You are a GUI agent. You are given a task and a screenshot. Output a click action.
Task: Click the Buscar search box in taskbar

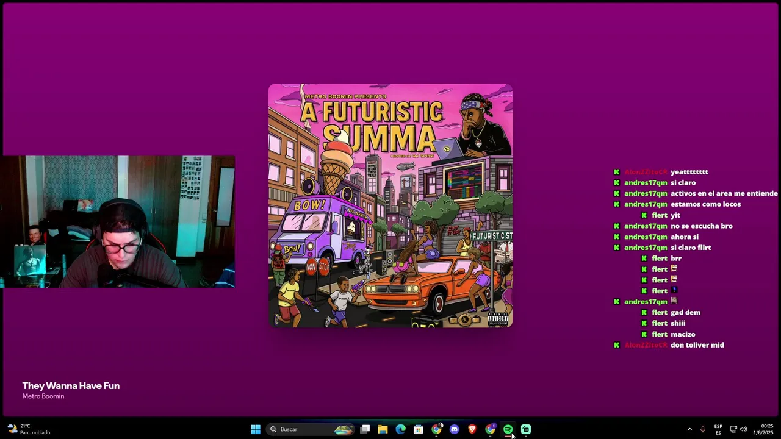311,429
